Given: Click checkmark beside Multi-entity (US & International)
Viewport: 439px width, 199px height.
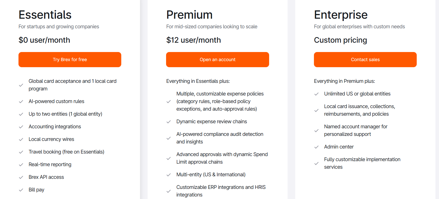Looking at the screenshot, I should 169,175.
